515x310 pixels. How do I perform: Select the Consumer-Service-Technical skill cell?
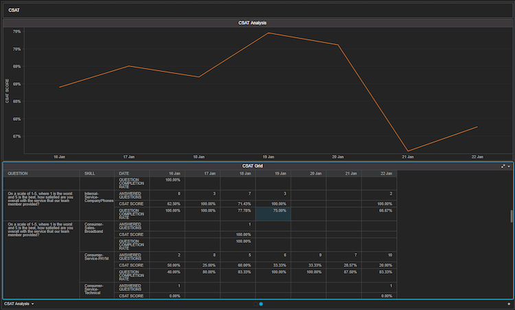97,290
